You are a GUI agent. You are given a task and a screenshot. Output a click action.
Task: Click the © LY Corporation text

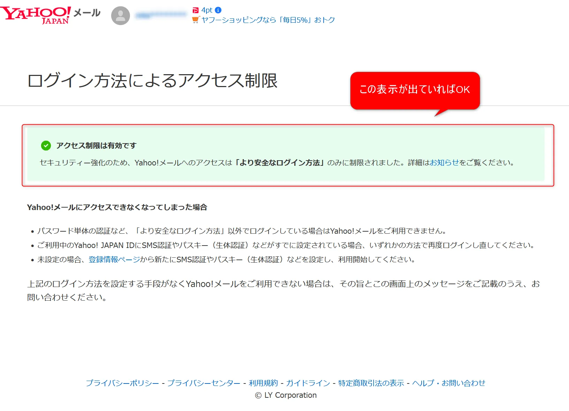click(x=286, y=395)
